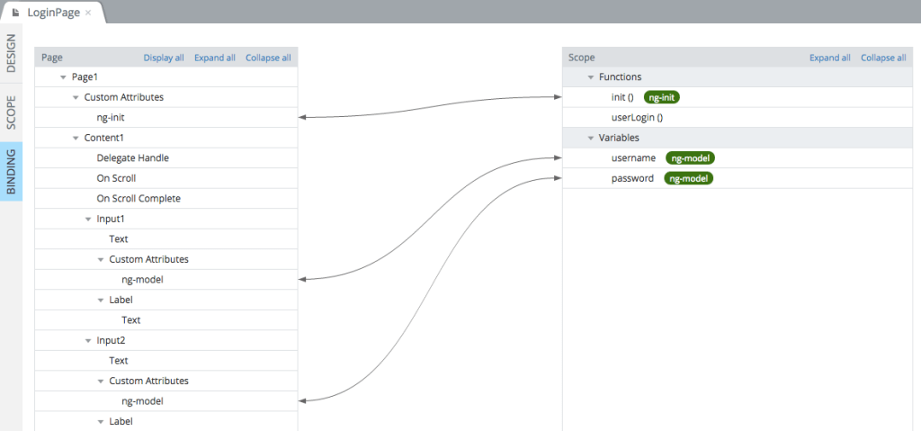921x431 pixels.
Task: Select the Delegate Handle item
Action: tap(132, 158)
